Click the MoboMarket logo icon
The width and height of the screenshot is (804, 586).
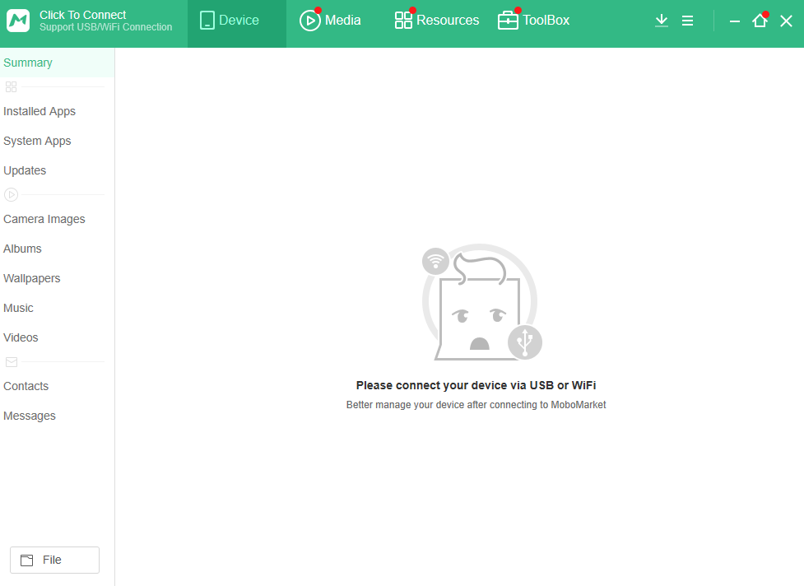tap(18, 21)
